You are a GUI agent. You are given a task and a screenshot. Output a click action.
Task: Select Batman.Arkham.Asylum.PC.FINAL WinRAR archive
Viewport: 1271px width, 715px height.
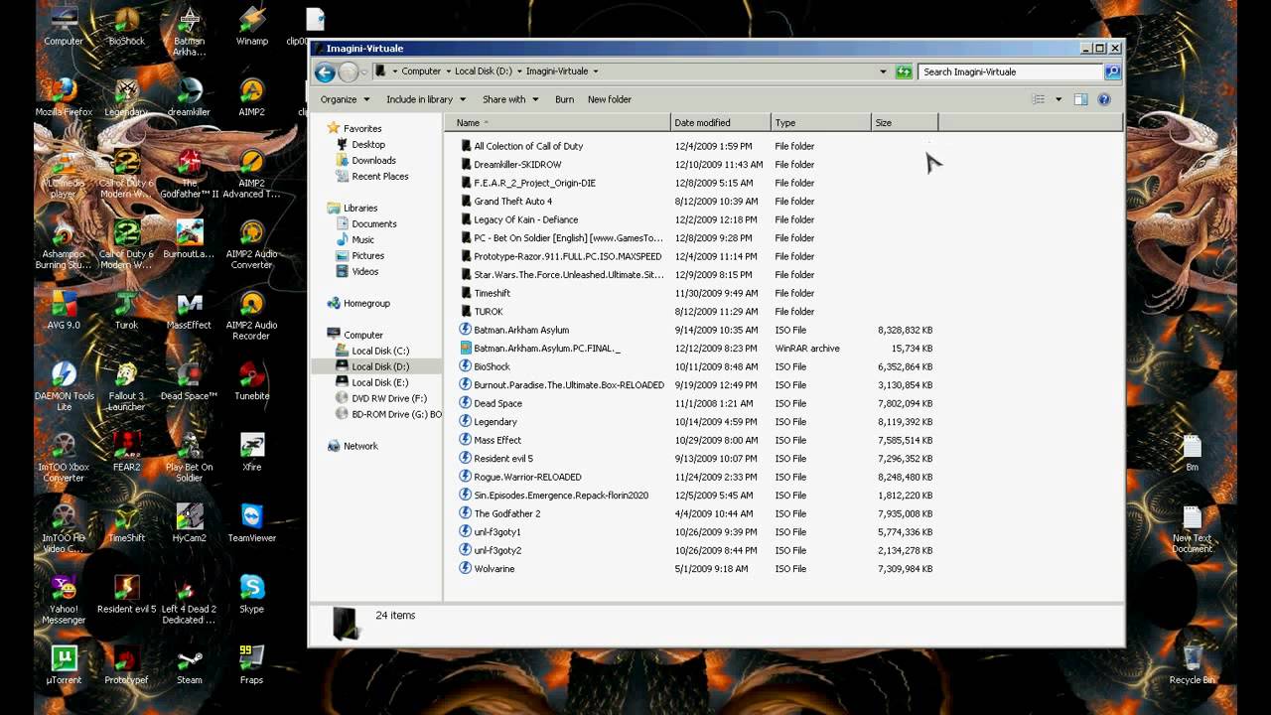pos(547,349)
